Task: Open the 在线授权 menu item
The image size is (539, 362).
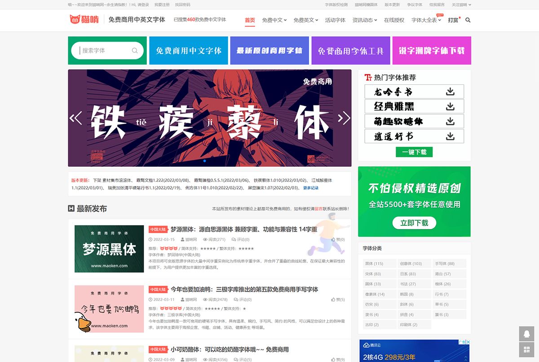Action: 394,20
